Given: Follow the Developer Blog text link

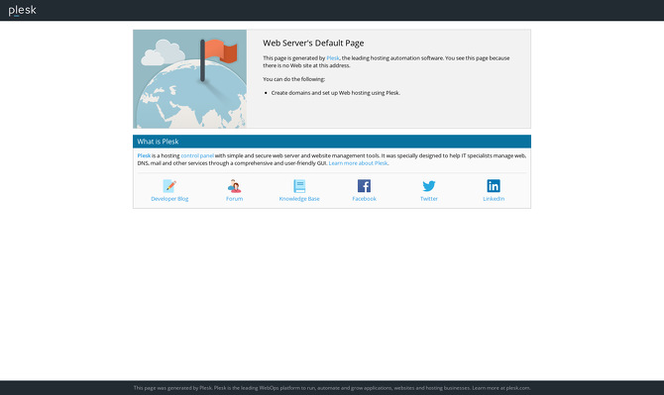Looking at the screenshot, I should (x=169, y=199).
